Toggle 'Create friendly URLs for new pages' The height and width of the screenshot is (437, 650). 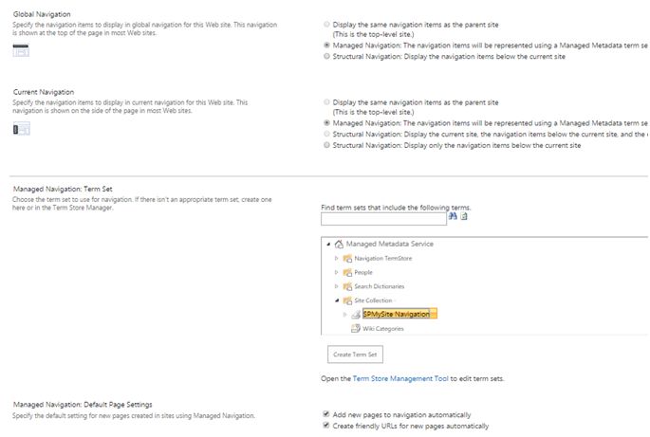327,427
